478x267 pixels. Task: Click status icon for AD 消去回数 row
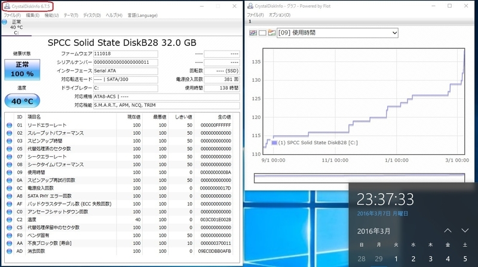[10, 251]
